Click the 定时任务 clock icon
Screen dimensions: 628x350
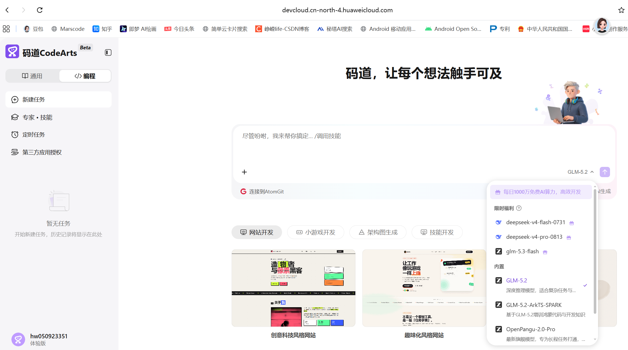pyautogui.click(x=15, y=135)
